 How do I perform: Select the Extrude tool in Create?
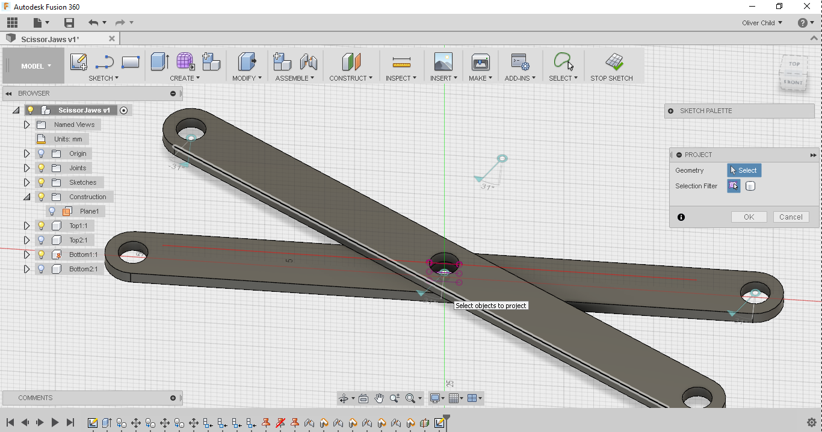click(x=159, y=61)
